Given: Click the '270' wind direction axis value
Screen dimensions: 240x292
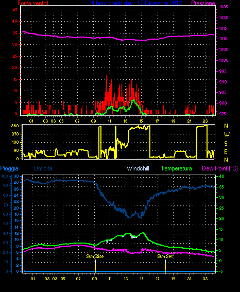Looking at the screenshot, I should click(15, 134).
